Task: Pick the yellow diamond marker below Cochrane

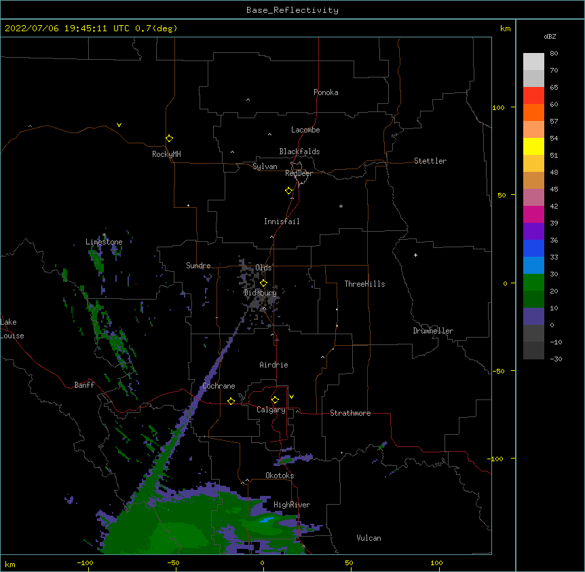Action: [231, 401]
